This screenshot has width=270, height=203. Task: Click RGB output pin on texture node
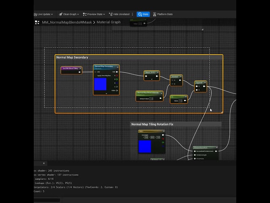[117, 72]
